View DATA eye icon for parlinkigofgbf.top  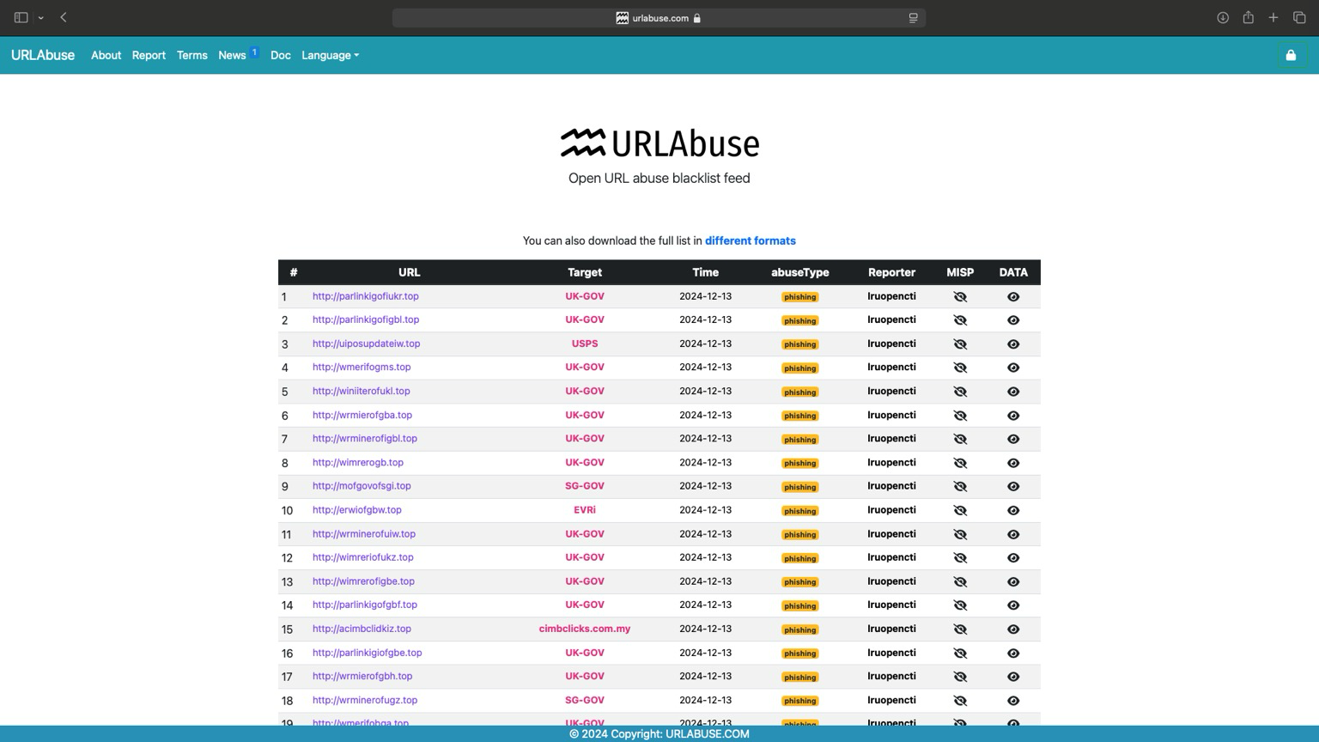coord(1013,605)
